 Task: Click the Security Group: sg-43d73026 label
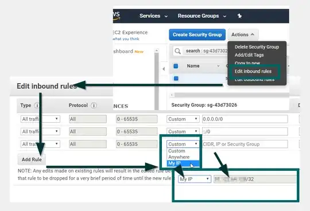[x=204, y=105]
